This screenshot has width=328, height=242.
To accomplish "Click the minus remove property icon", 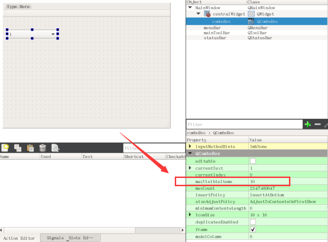I will click(x=317, y=124).
